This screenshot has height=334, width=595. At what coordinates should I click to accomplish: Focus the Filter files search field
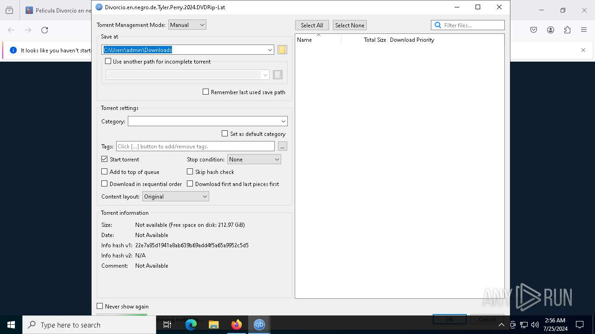point(468,25)
